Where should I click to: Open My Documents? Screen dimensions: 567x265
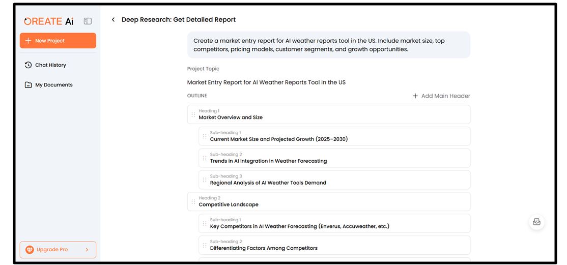[53, 85]
